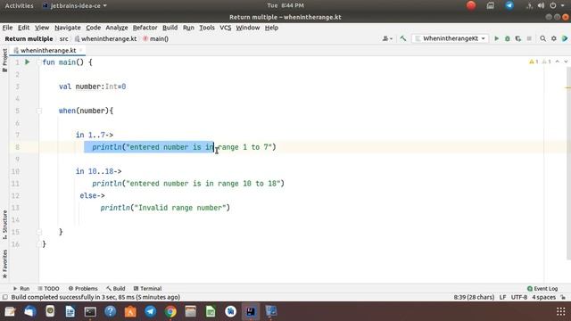
Task: Open the WheninTherangeKt run configuration dropdown
Action: pos(450,38)
